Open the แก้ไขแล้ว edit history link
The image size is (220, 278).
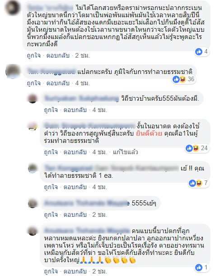coord(126,152)
